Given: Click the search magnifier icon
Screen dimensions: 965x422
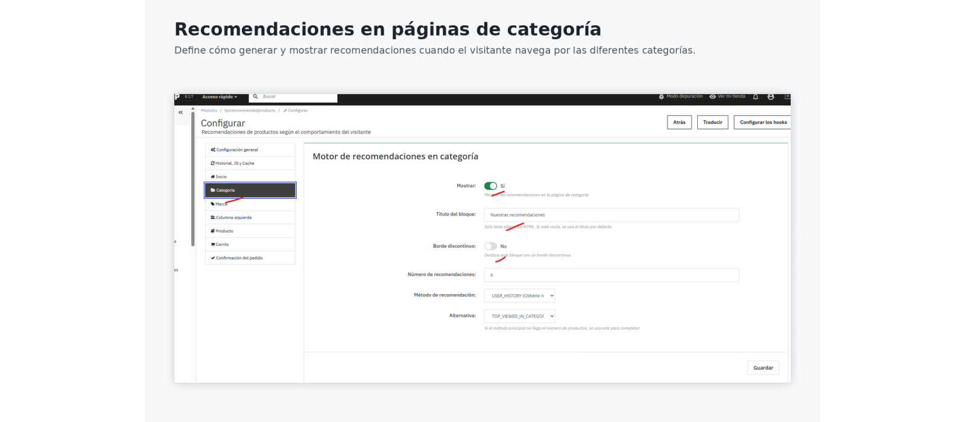Looking at the screenshot, I should (255, 96).
